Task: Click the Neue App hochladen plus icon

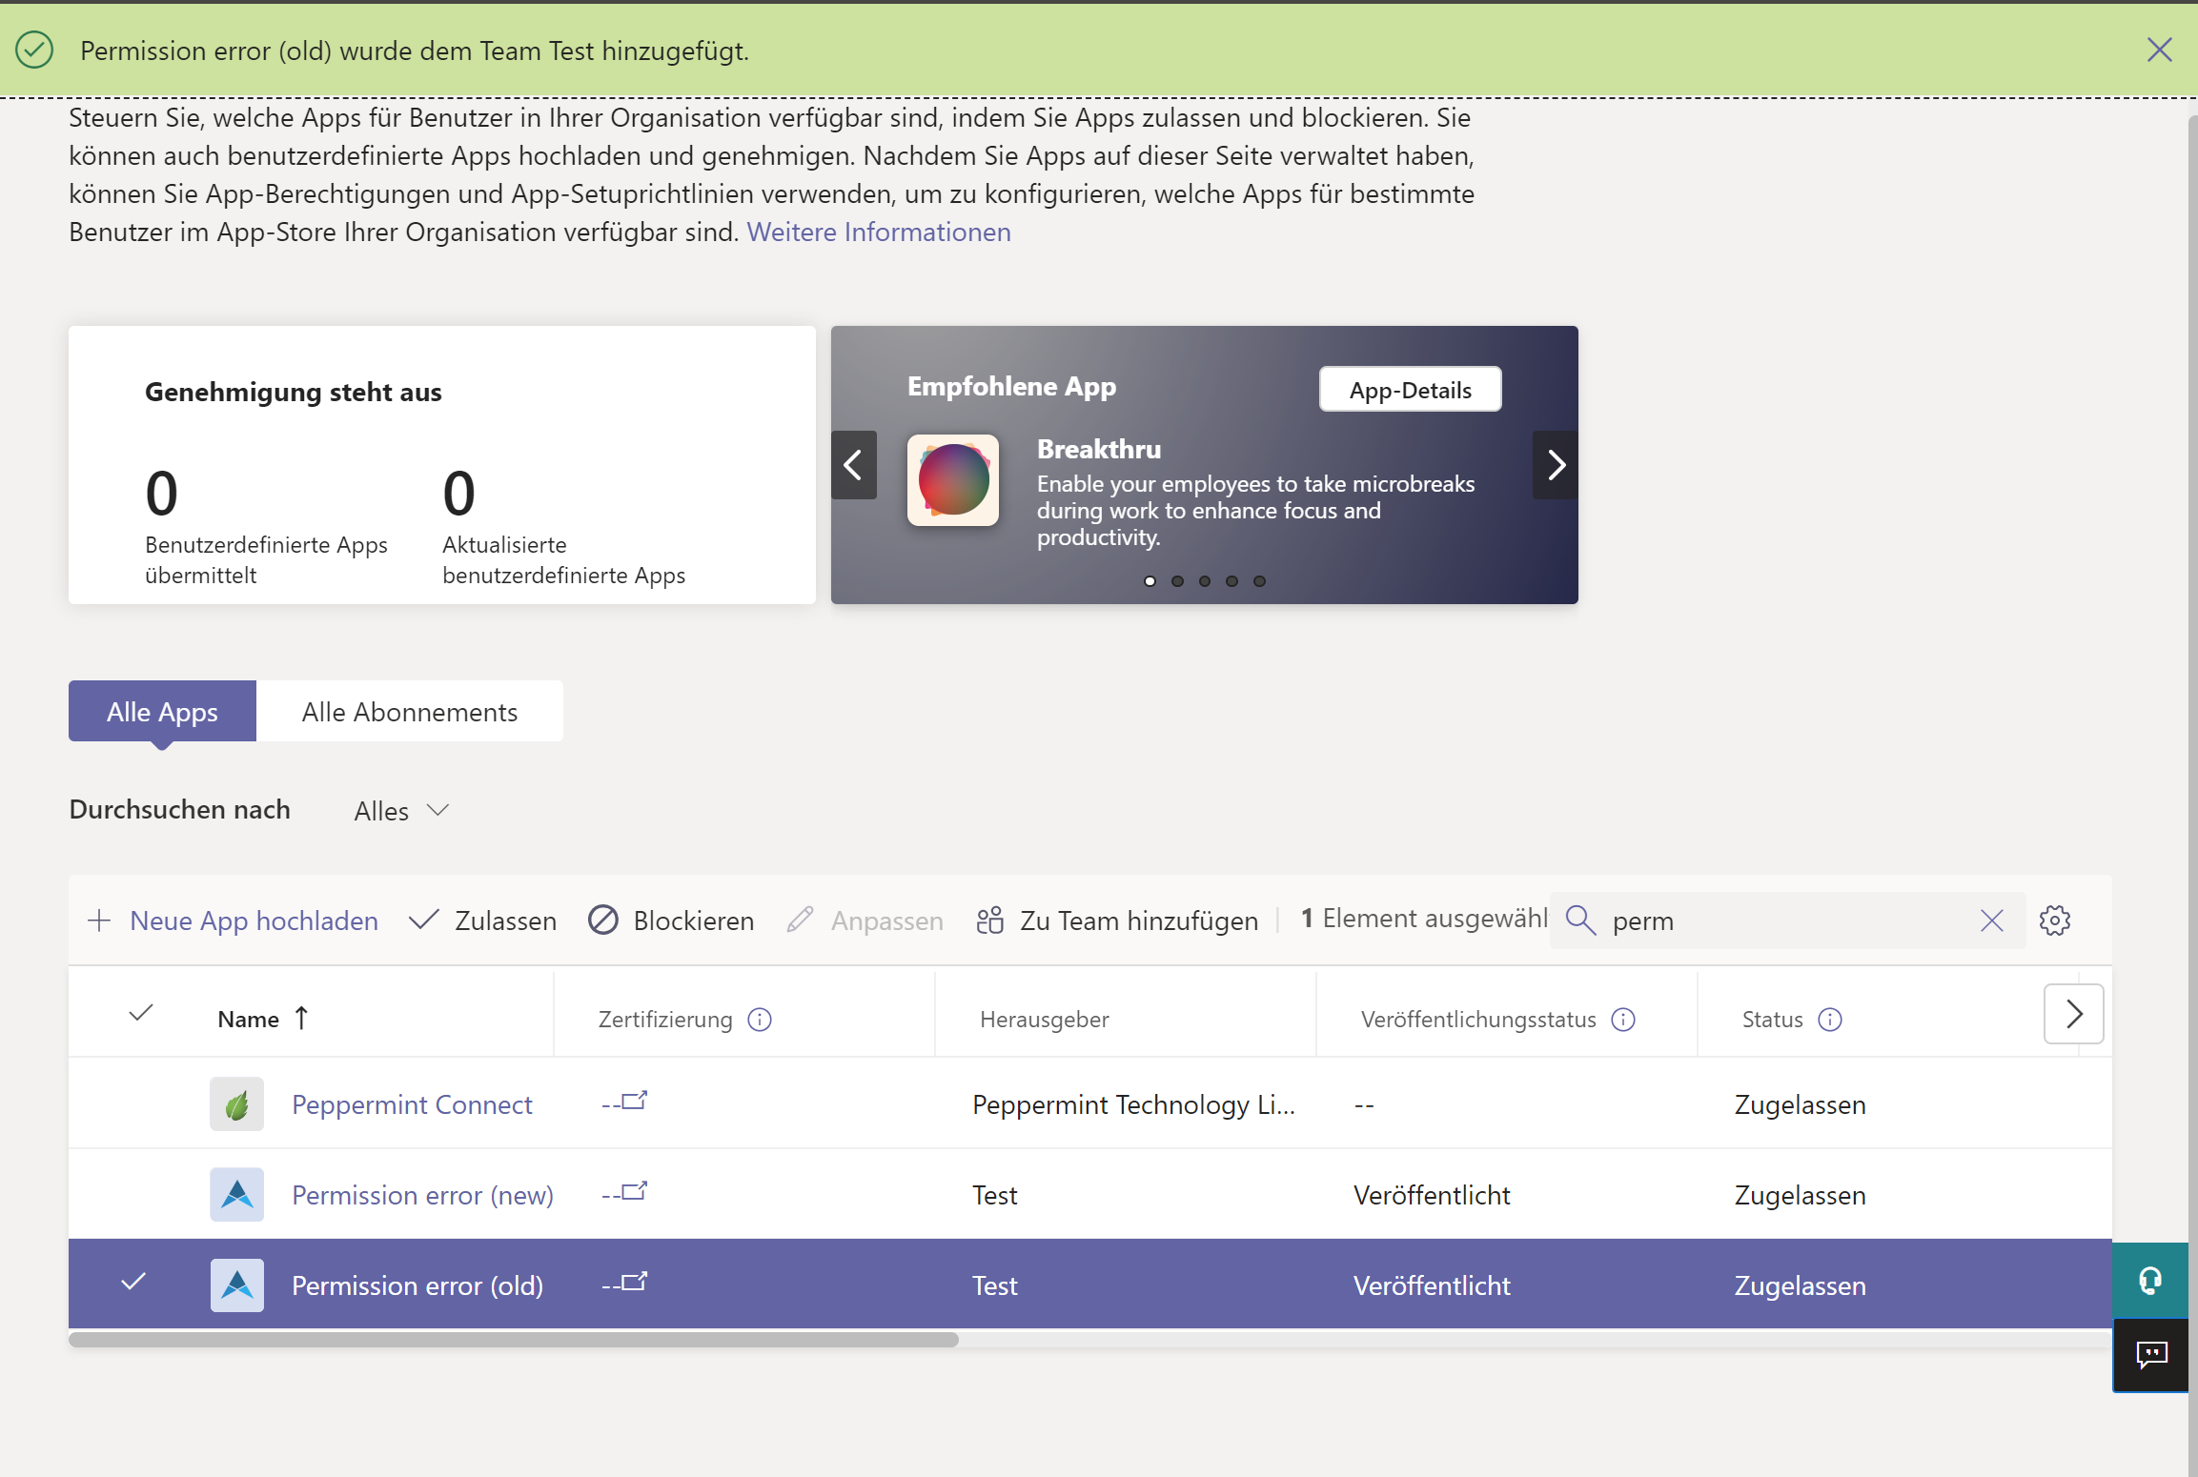Action: pos(99,920)
